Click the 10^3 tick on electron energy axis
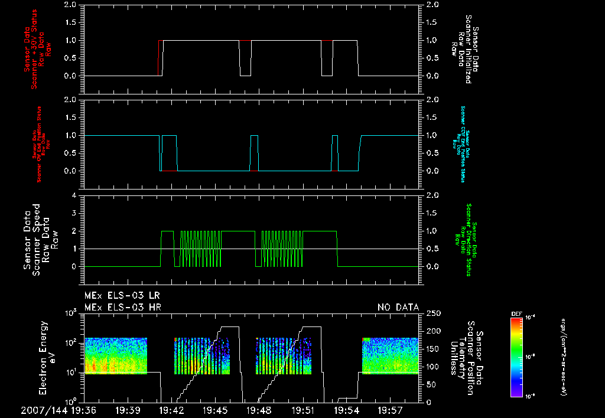The width and height of the screenshot is (605, 418). coord(71,312)
